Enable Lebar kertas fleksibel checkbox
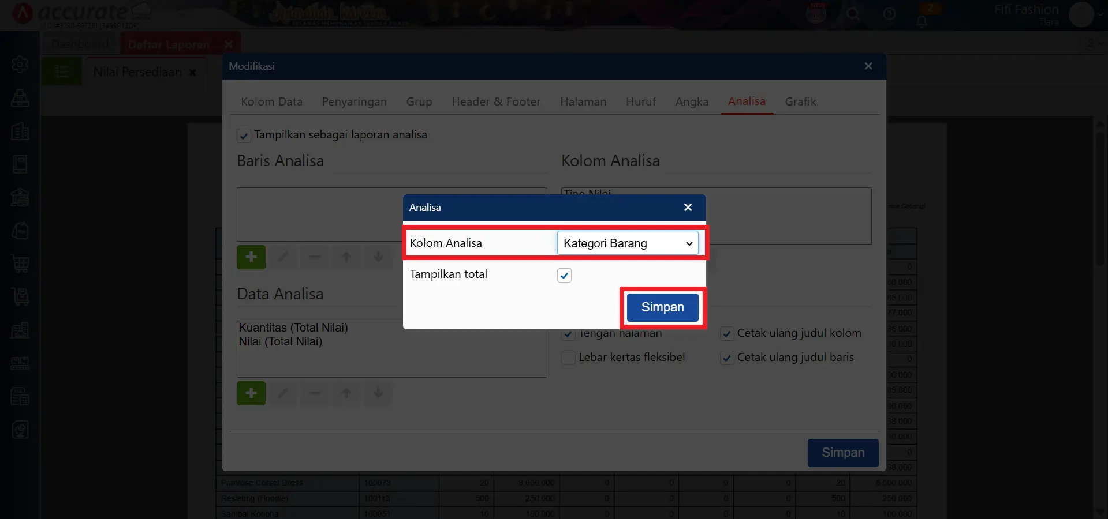The image size is (1108, 519). (569, 358)
